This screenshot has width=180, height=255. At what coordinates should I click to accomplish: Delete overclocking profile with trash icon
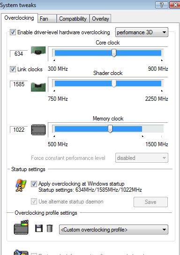point(50,228)
